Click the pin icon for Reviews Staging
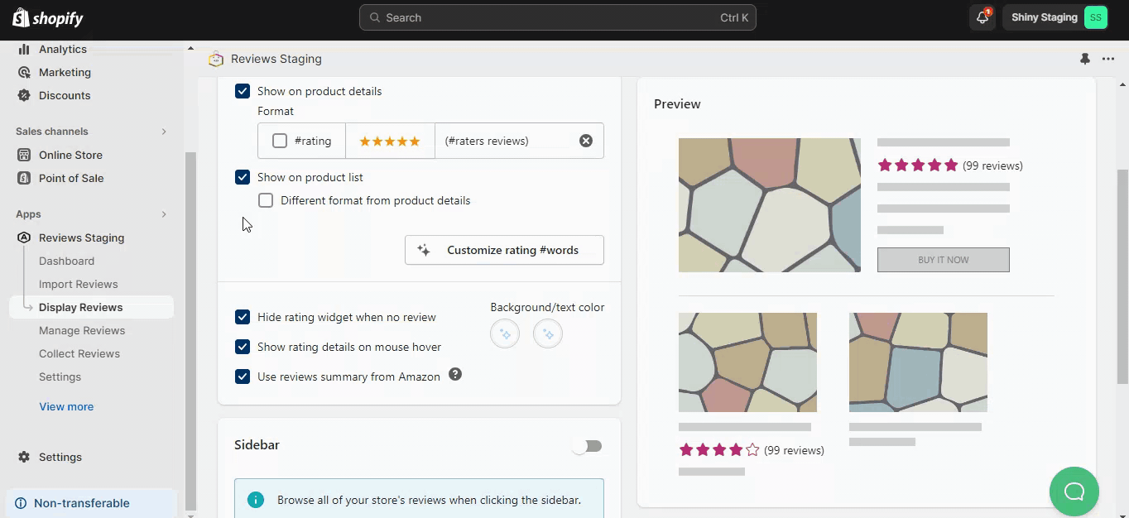Viewport: 1129px width, 518px height. (x=1085, y=59)
